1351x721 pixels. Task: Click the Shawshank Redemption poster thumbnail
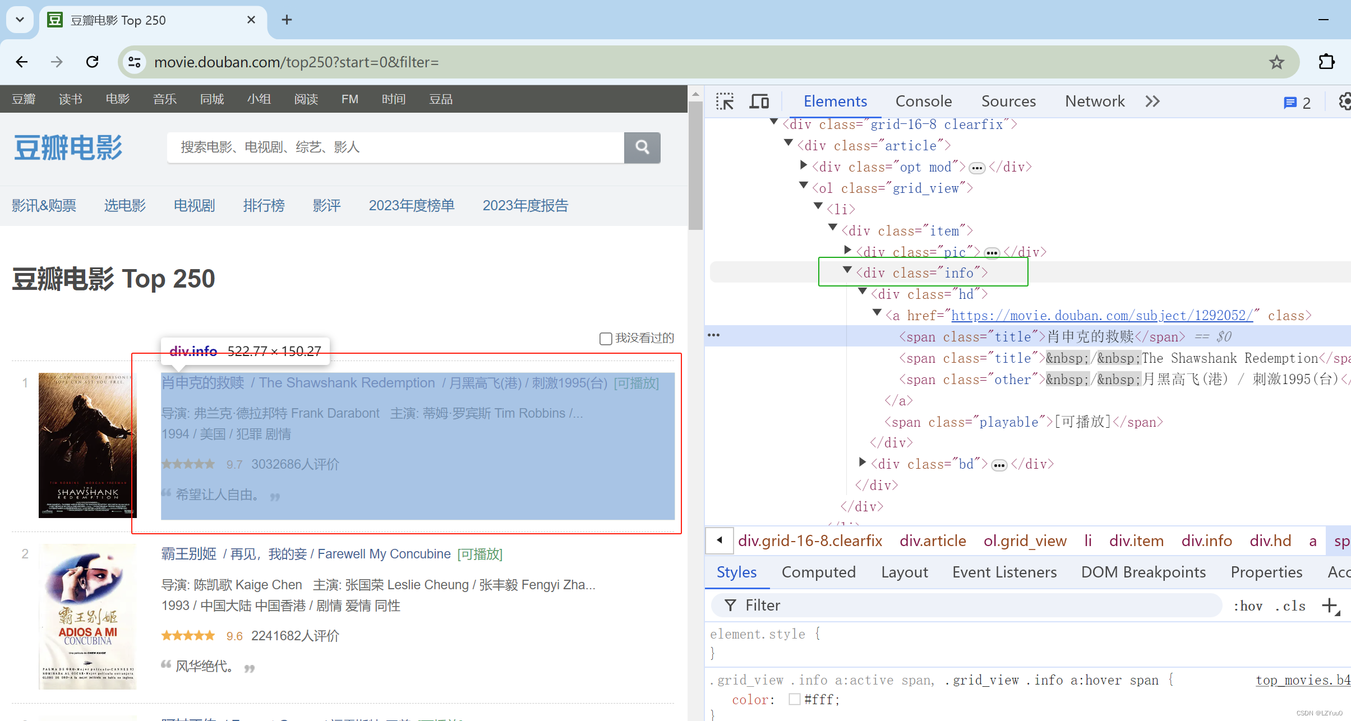87,445
